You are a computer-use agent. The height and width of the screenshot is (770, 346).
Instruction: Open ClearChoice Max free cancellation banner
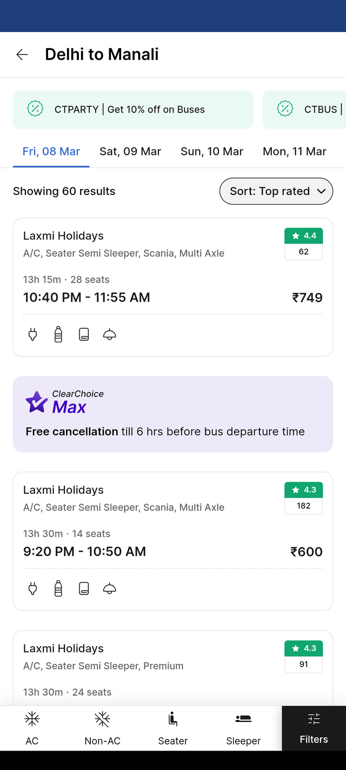pos(173,414)
